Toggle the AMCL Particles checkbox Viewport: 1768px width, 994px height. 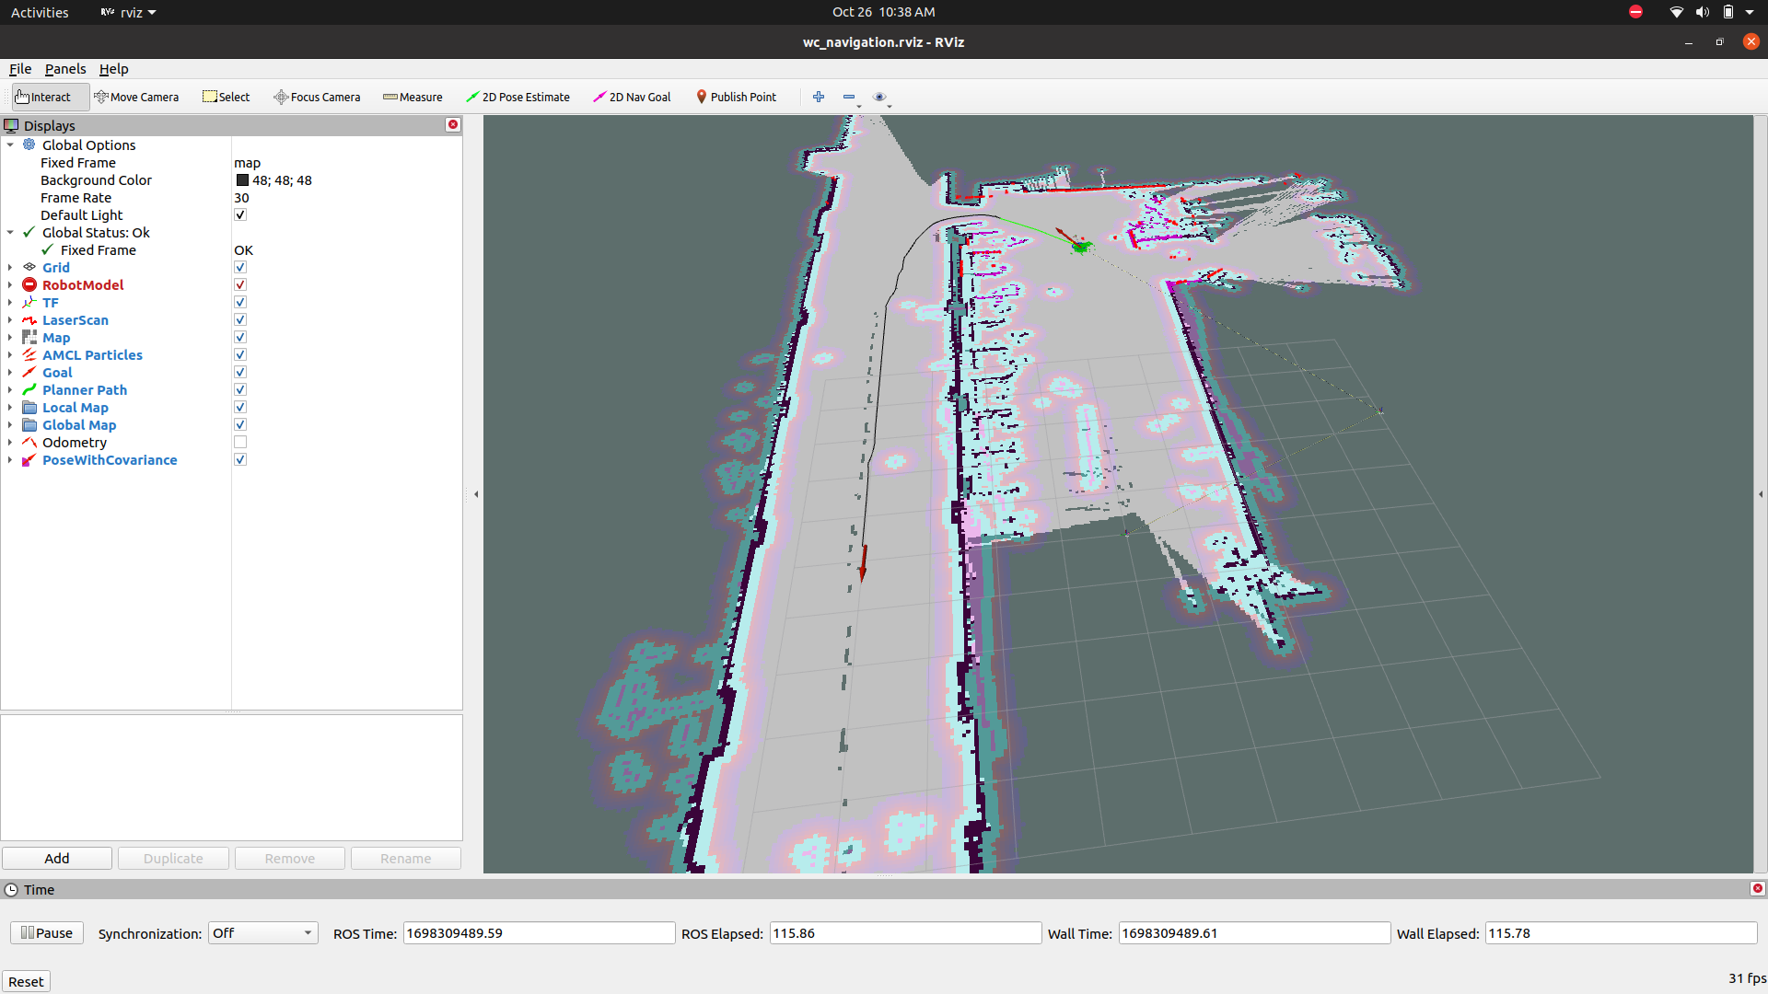click(x=240, y=354)
